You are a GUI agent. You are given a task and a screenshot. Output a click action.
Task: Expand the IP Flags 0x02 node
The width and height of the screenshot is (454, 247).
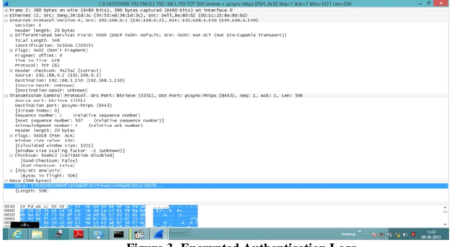coord(11,51)
